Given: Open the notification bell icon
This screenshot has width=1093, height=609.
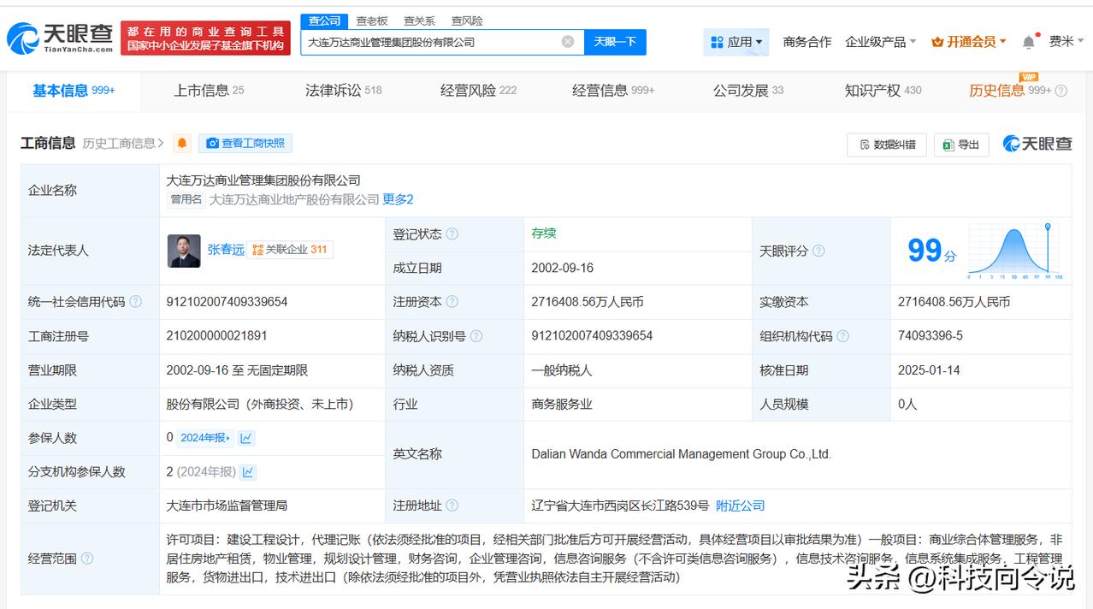Looking at the screenshot, I should coord(1029,42).
